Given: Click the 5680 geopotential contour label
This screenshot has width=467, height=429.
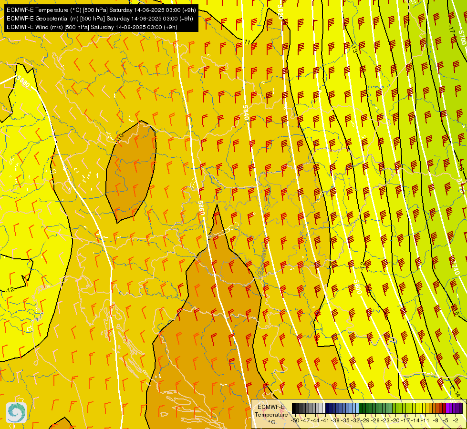Looking at the screenshot, I should click(23, 82).
